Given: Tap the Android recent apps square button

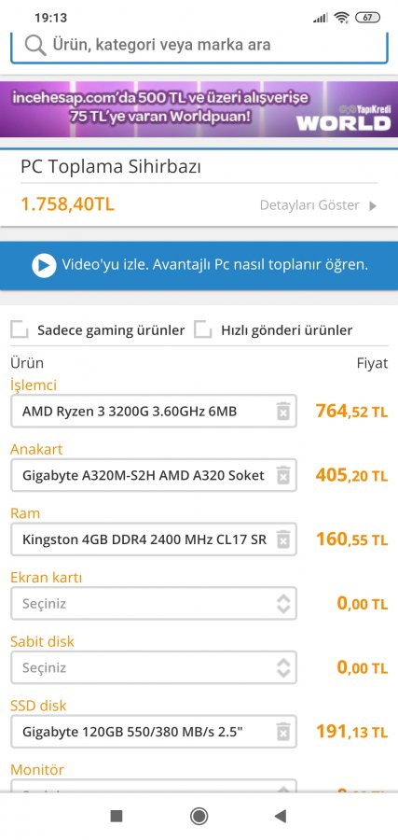Looking at the screenshot, I should click(117, 816).
